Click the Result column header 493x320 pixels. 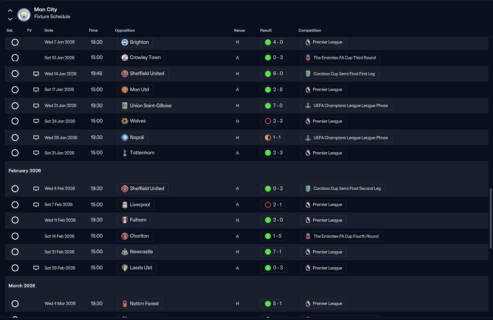266,31
